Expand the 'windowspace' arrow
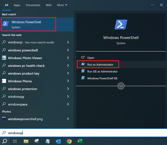The image size is (167, 145). pyautogui.click(x=68, y=104)
